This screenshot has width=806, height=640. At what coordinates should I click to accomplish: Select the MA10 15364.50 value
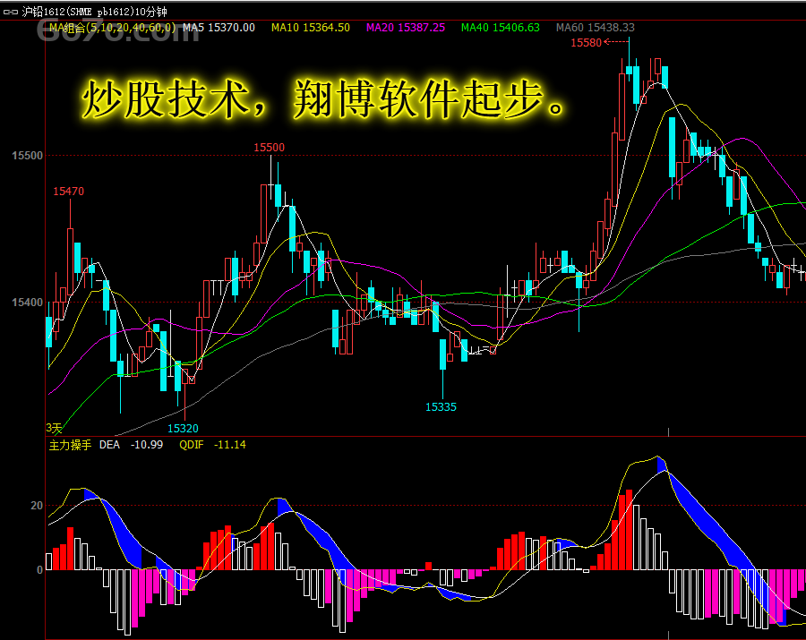click(x=311, y=27)
